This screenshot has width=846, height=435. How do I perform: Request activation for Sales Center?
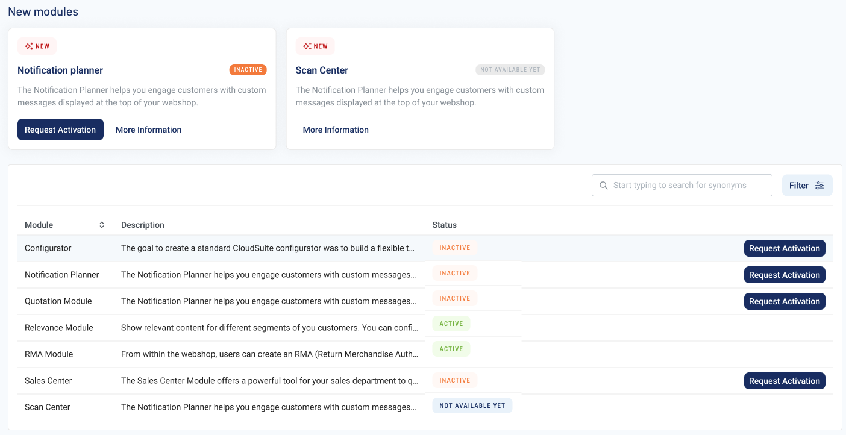click(x=784, y=381)
